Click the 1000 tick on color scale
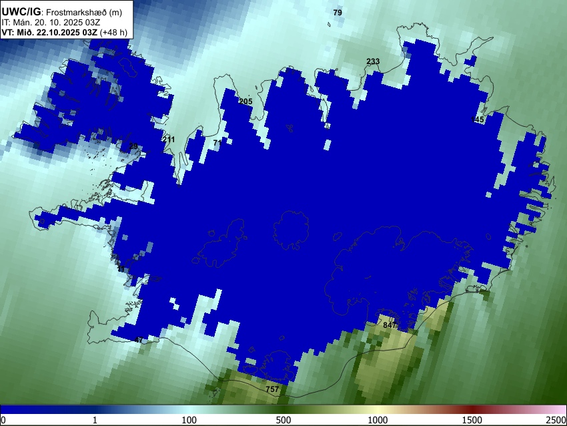The height and width of the screenshot is (426, 567). (378, 420)
